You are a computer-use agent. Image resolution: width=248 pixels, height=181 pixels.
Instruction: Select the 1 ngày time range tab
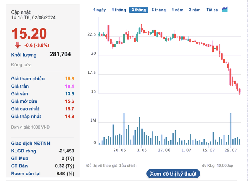pos(100,10)
